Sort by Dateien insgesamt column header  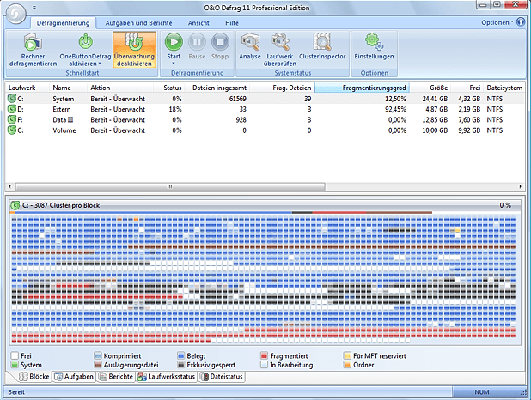pos(217,88)
